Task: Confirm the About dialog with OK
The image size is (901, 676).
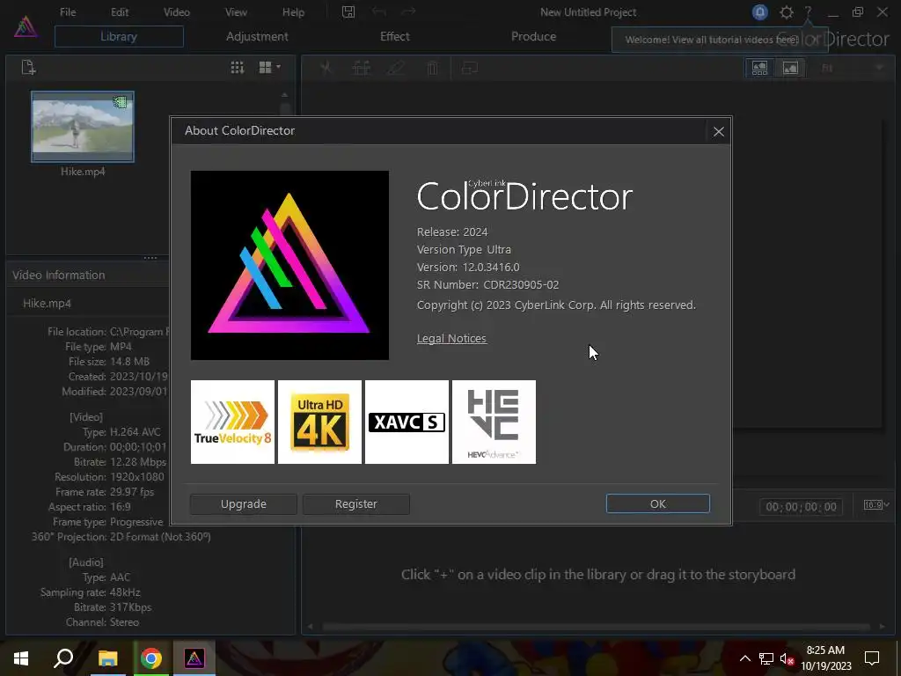Action: click(657, 504)
